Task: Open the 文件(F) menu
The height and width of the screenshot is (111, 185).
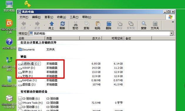Action: click(24, 17)
